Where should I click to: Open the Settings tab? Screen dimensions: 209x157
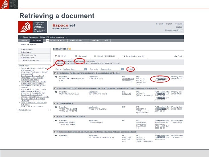tap(95, 41)
